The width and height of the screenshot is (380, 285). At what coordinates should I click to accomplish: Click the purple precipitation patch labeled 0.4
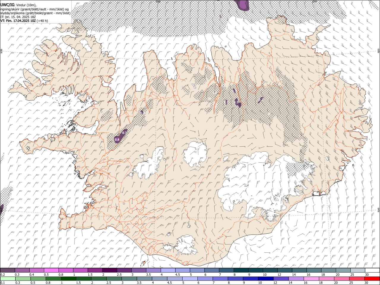(120, 136)
